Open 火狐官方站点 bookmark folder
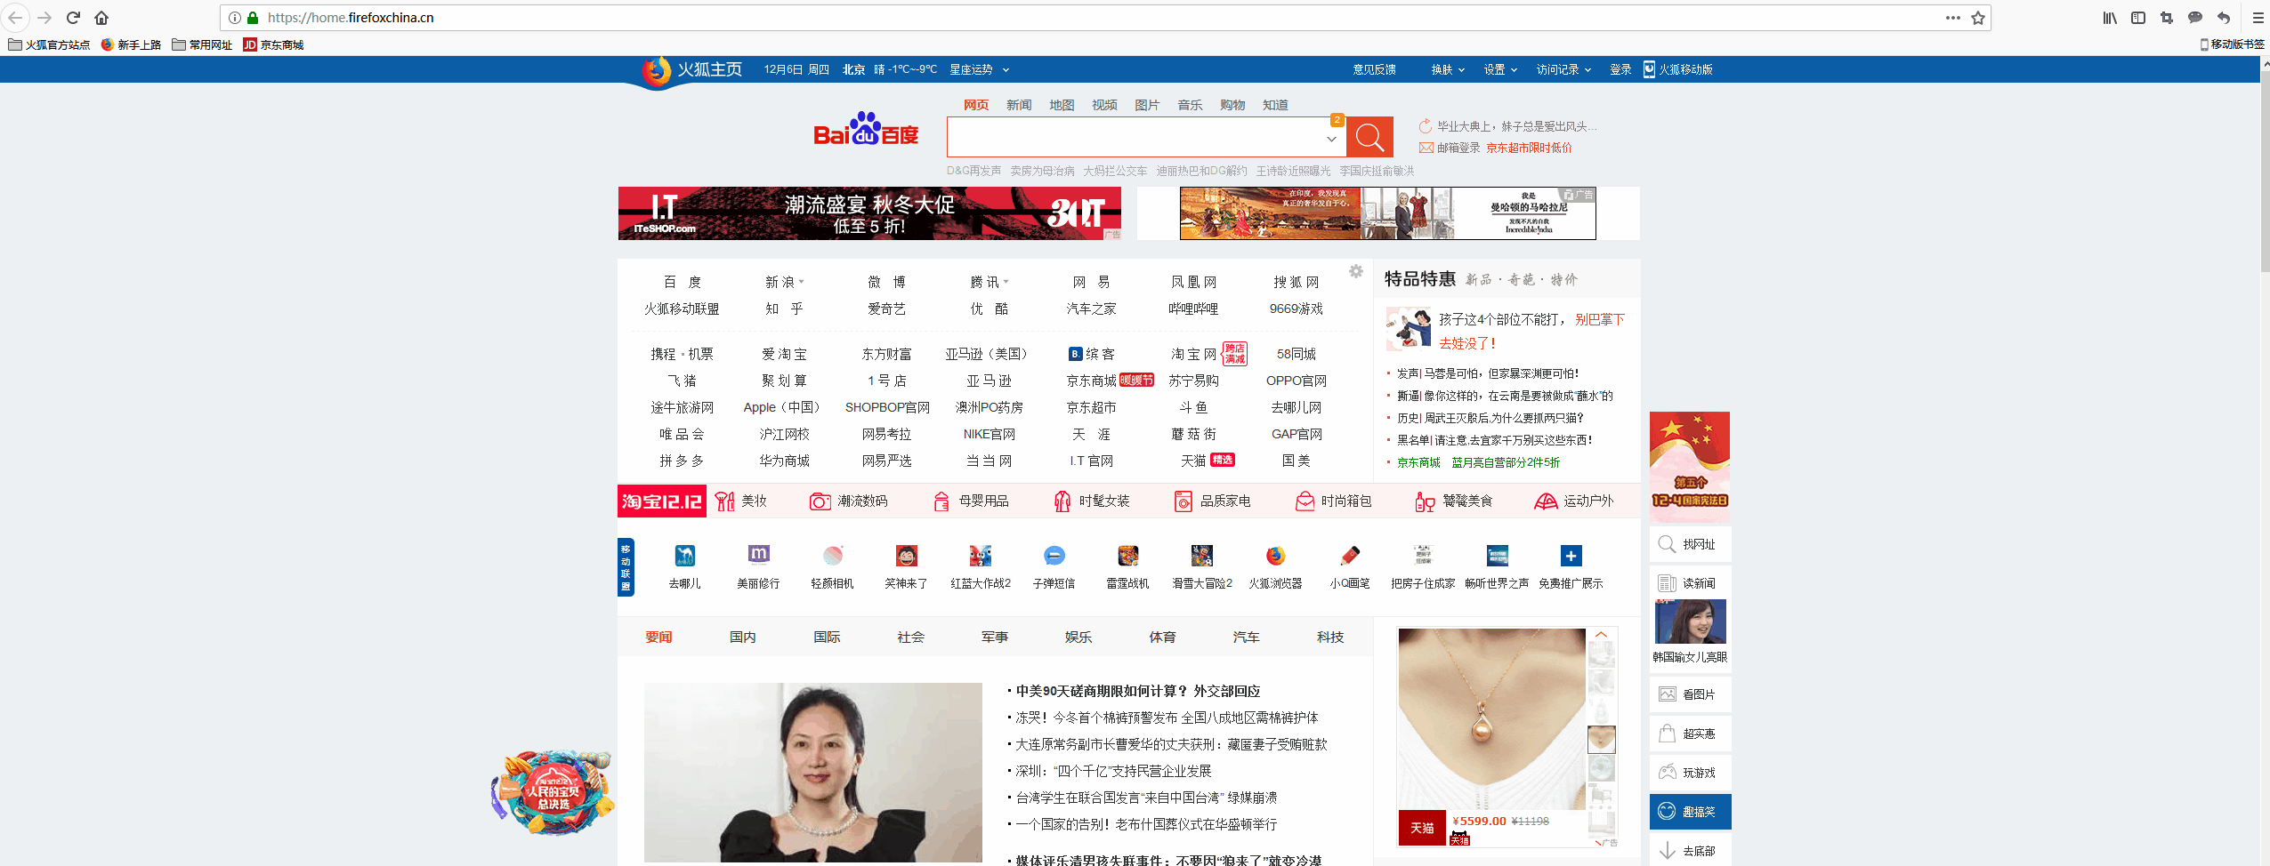 coord(49,44)
